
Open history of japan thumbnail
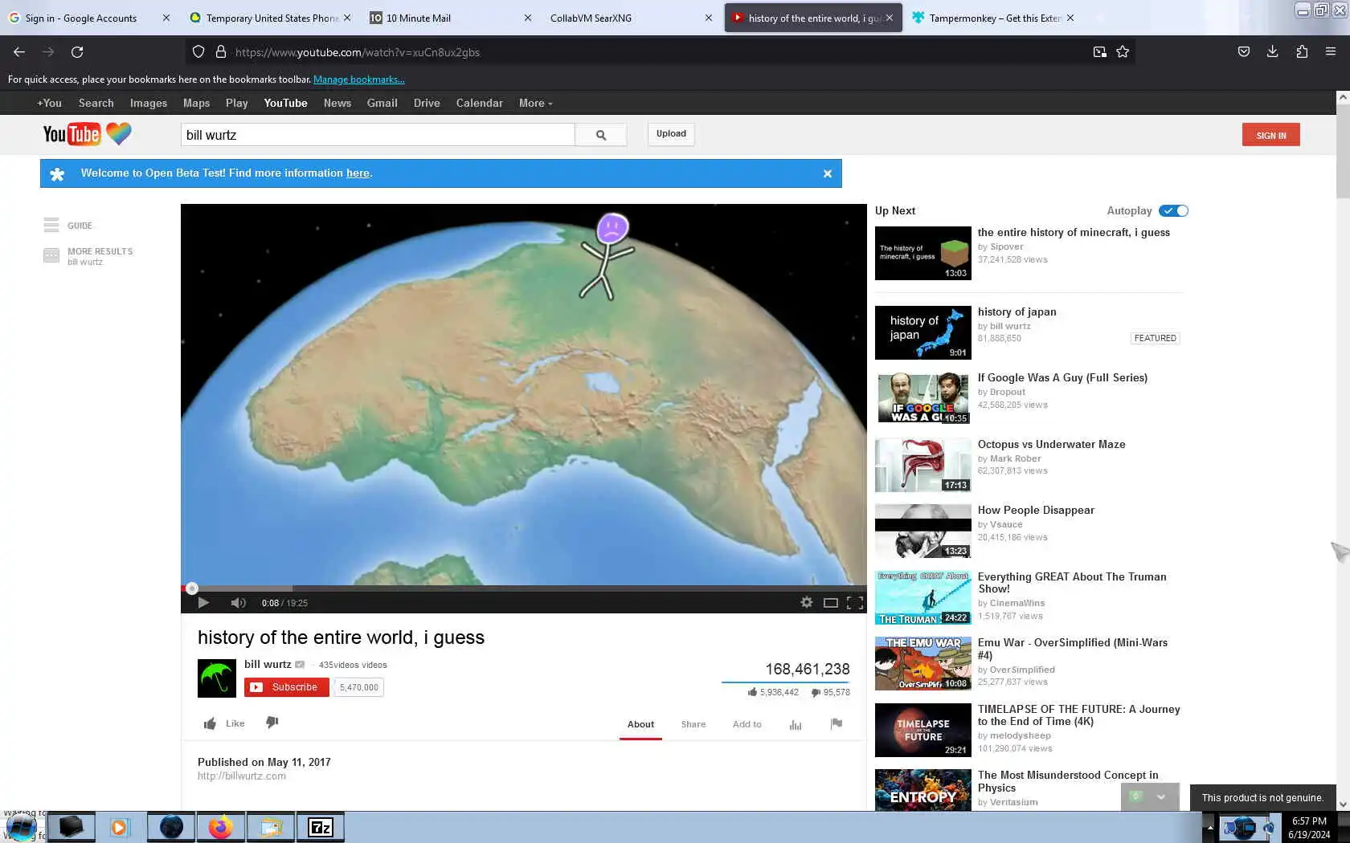922,332
